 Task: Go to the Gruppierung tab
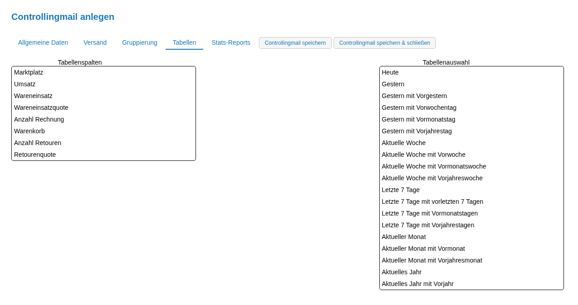pos(139,42)
